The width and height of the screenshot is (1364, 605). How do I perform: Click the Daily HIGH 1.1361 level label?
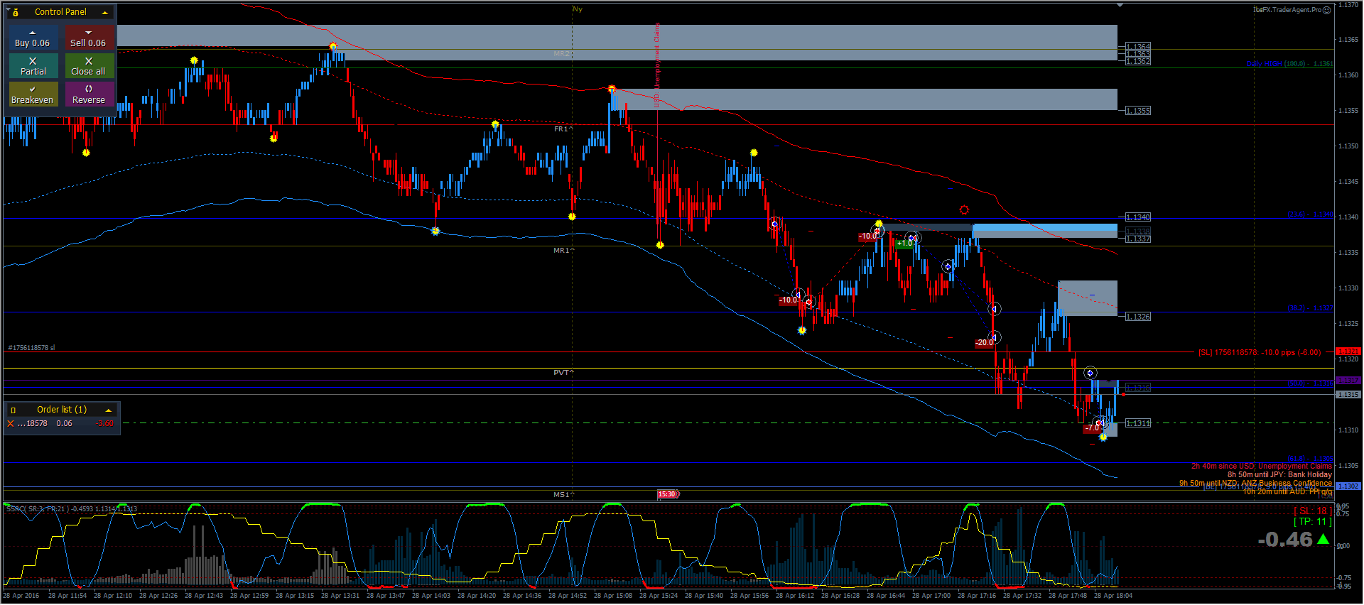[1289, 64]
